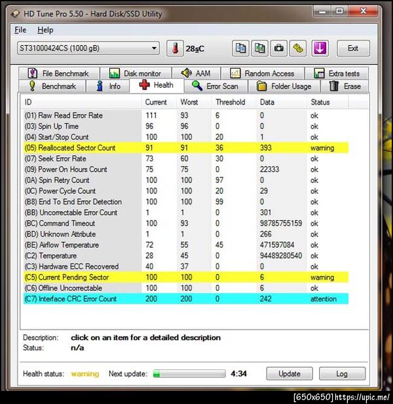Viewport: 393px width, 404px height.
Task: Select the (C6) Offline Uncorrectable row
Action: click(185, 288)
